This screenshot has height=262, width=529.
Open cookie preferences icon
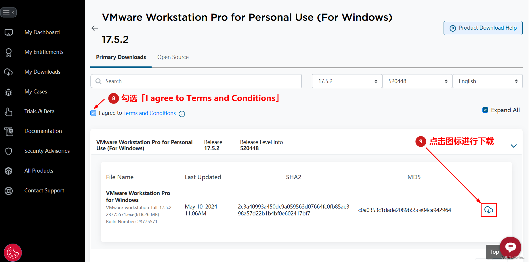coord(13,253)
